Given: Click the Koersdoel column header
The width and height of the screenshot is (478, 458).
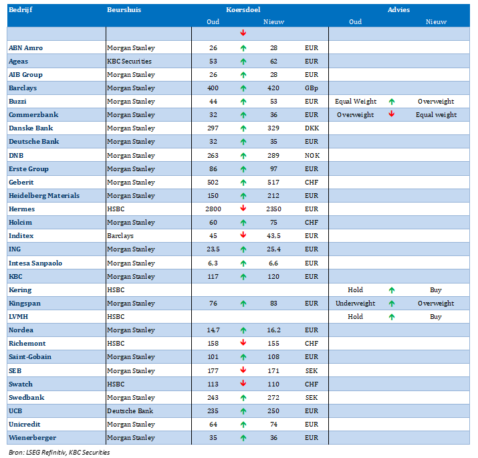Looking at the screenshot, I should [243, 10].
